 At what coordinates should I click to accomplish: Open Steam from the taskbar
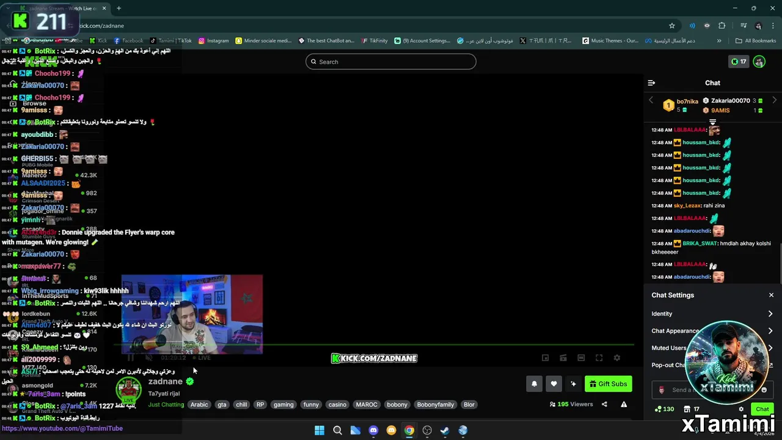point(445,430)
